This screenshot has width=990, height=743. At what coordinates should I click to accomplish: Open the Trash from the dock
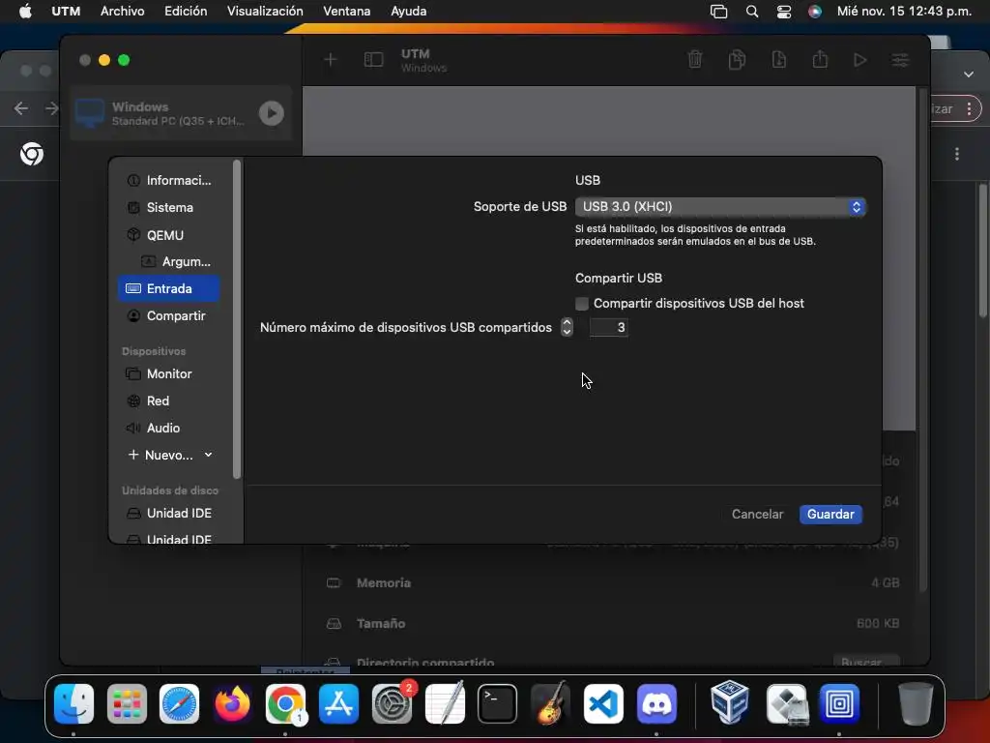pos(915,704)
